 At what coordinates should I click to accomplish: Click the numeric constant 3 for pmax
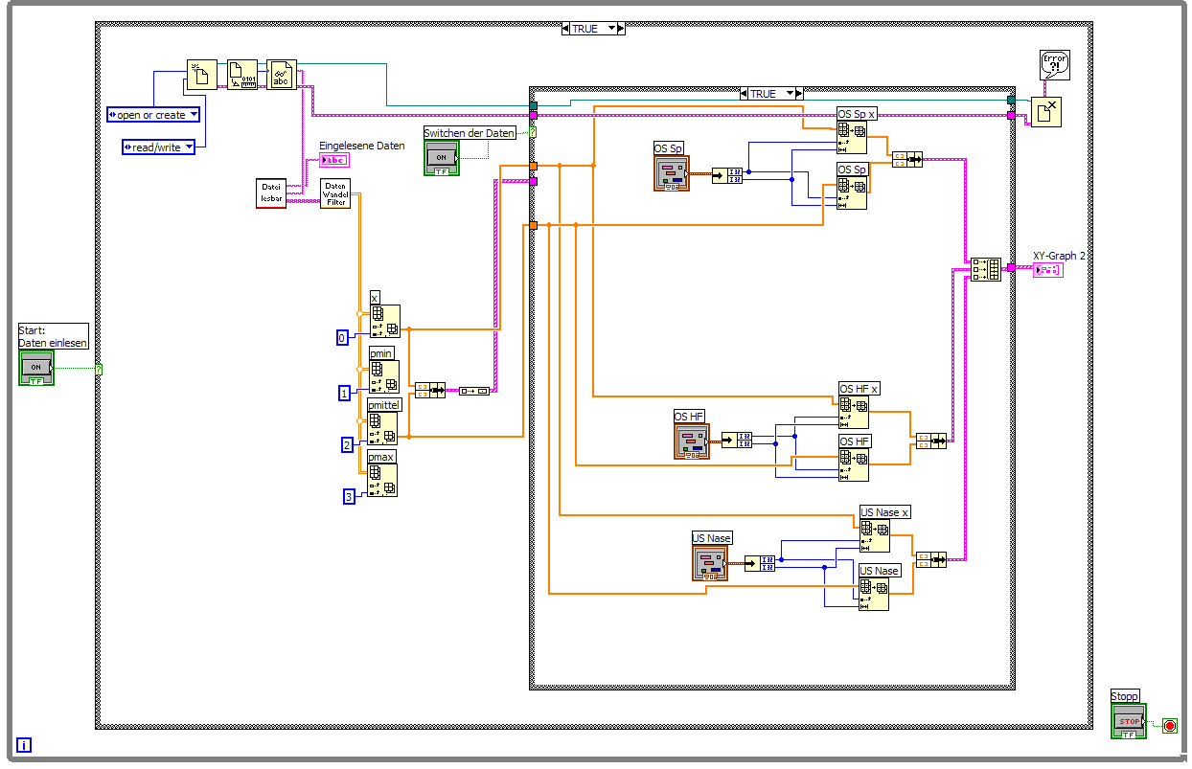(x=350, y=495)
